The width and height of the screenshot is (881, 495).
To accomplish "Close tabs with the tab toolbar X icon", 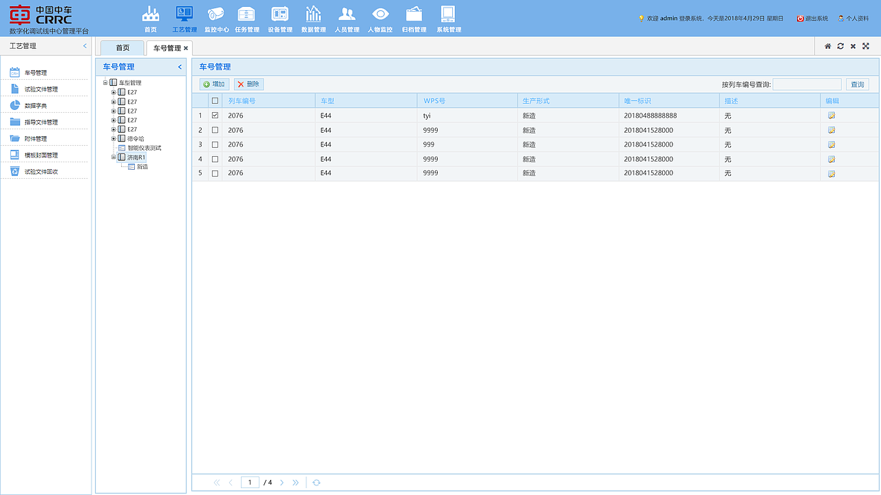I will 853,46.
